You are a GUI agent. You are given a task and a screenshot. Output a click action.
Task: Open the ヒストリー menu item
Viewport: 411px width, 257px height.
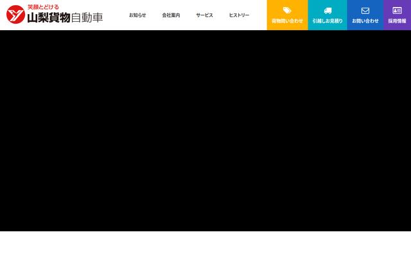(x=239, y=15)
